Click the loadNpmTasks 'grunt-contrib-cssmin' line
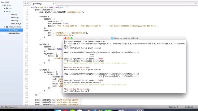Image resolution: width=198 pixels, height=111 pixels. 58,105
